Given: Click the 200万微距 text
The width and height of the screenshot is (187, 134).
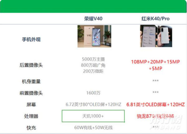Looking at the screenshot, I should click(93, 71).
